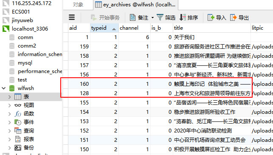Image resolution: width=273 pixels, height=155 pixels.
Task: Click the localhost_3306 connection icon
Action: 6,29
